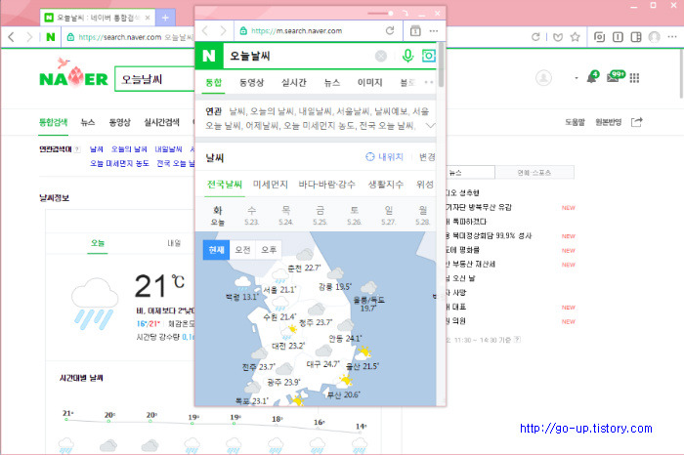
Task: Click the 원본반영 link
Action: 608,122
